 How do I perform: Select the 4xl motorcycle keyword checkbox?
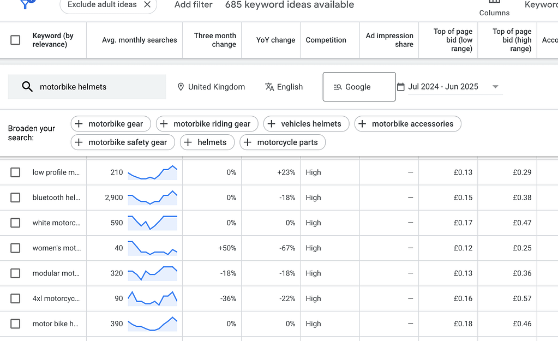click(x=15, y=298)
